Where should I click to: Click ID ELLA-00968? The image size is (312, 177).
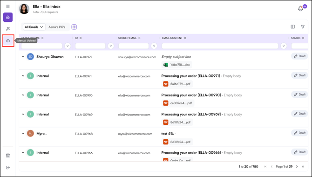point(84,134)
